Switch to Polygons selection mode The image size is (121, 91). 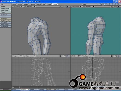pyautogui.click(x=25, y=90)
